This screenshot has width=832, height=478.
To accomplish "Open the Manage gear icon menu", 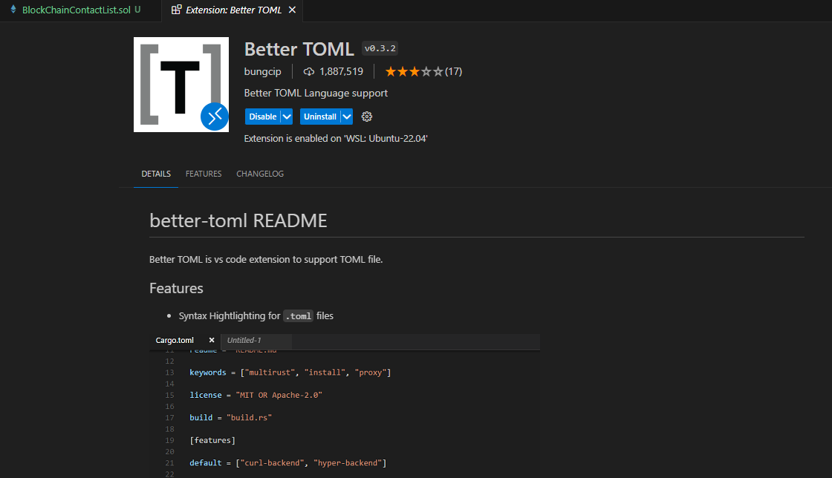I will pyautogui.click(x=366, y=117).
